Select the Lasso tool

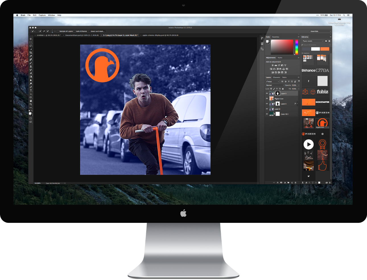tap(31, 46)
